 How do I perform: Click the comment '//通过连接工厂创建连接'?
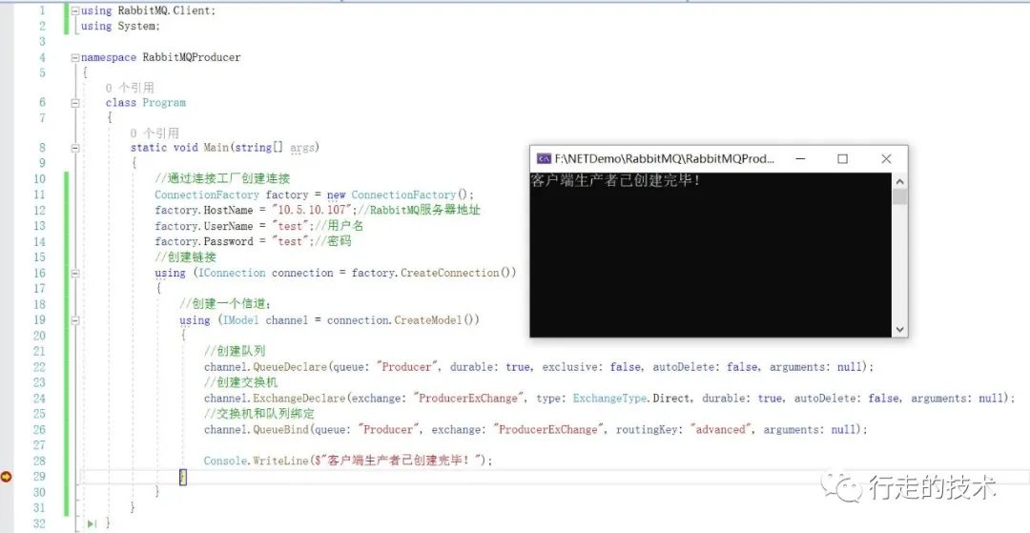pos(222,178)
